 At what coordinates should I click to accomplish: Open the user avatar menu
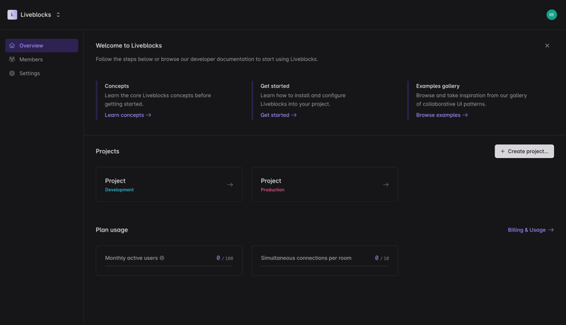tap(551, 15)
